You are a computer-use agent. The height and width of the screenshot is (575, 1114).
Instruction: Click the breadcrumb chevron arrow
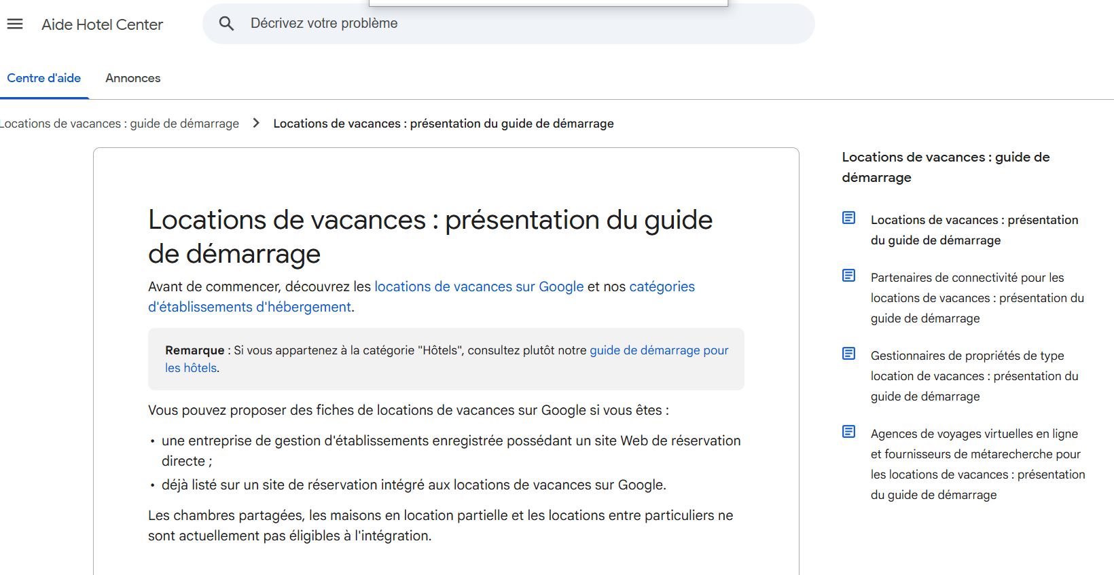pyautogui.click(x=256, y=123)
